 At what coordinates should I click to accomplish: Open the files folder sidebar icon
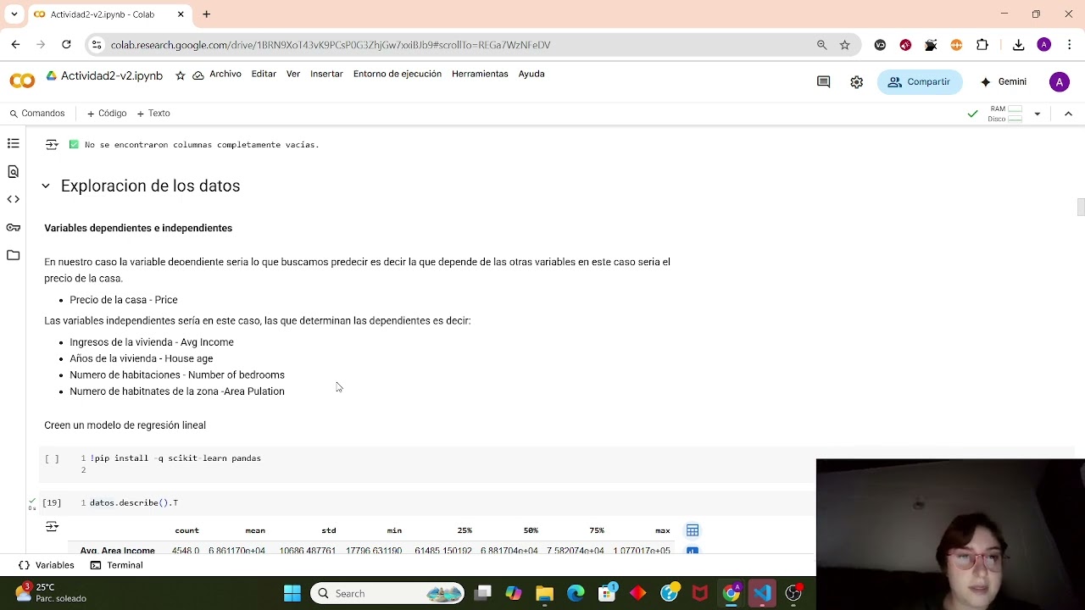point(13,255)
